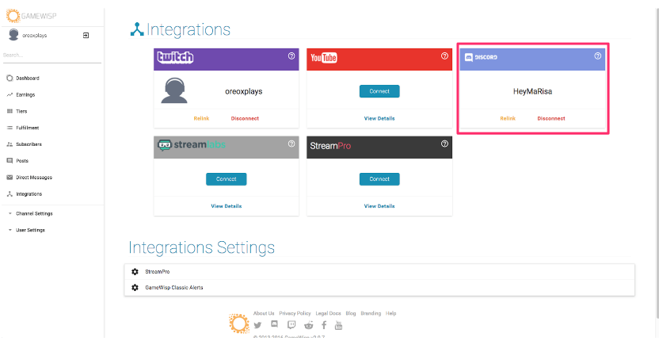The image size is (659, 341).
Task: Connect the YouTube integration
Action: [x=379, y=91]
